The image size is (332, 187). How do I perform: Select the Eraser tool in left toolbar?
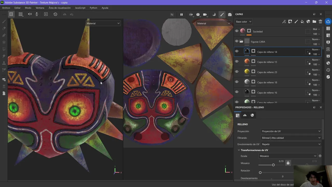(x=4, y=28)
